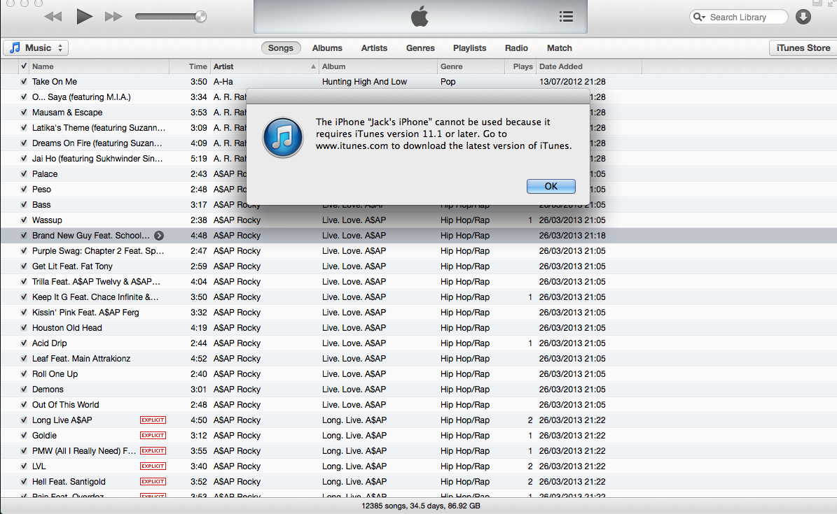Uncheck the Wassup song checkbox
Screen dimensions: 837x514
click(x=24, y=220)
